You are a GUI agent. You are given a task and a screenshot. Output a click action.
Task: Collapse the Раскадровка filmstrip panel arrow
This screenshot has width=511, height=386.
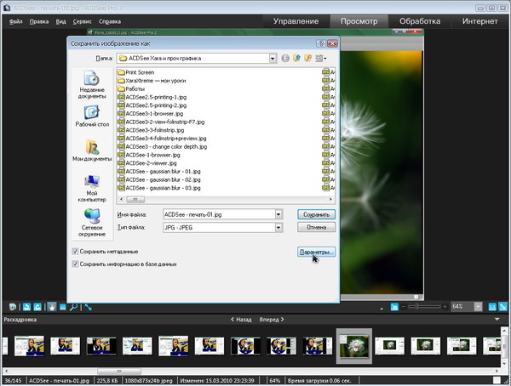point(497,320)
